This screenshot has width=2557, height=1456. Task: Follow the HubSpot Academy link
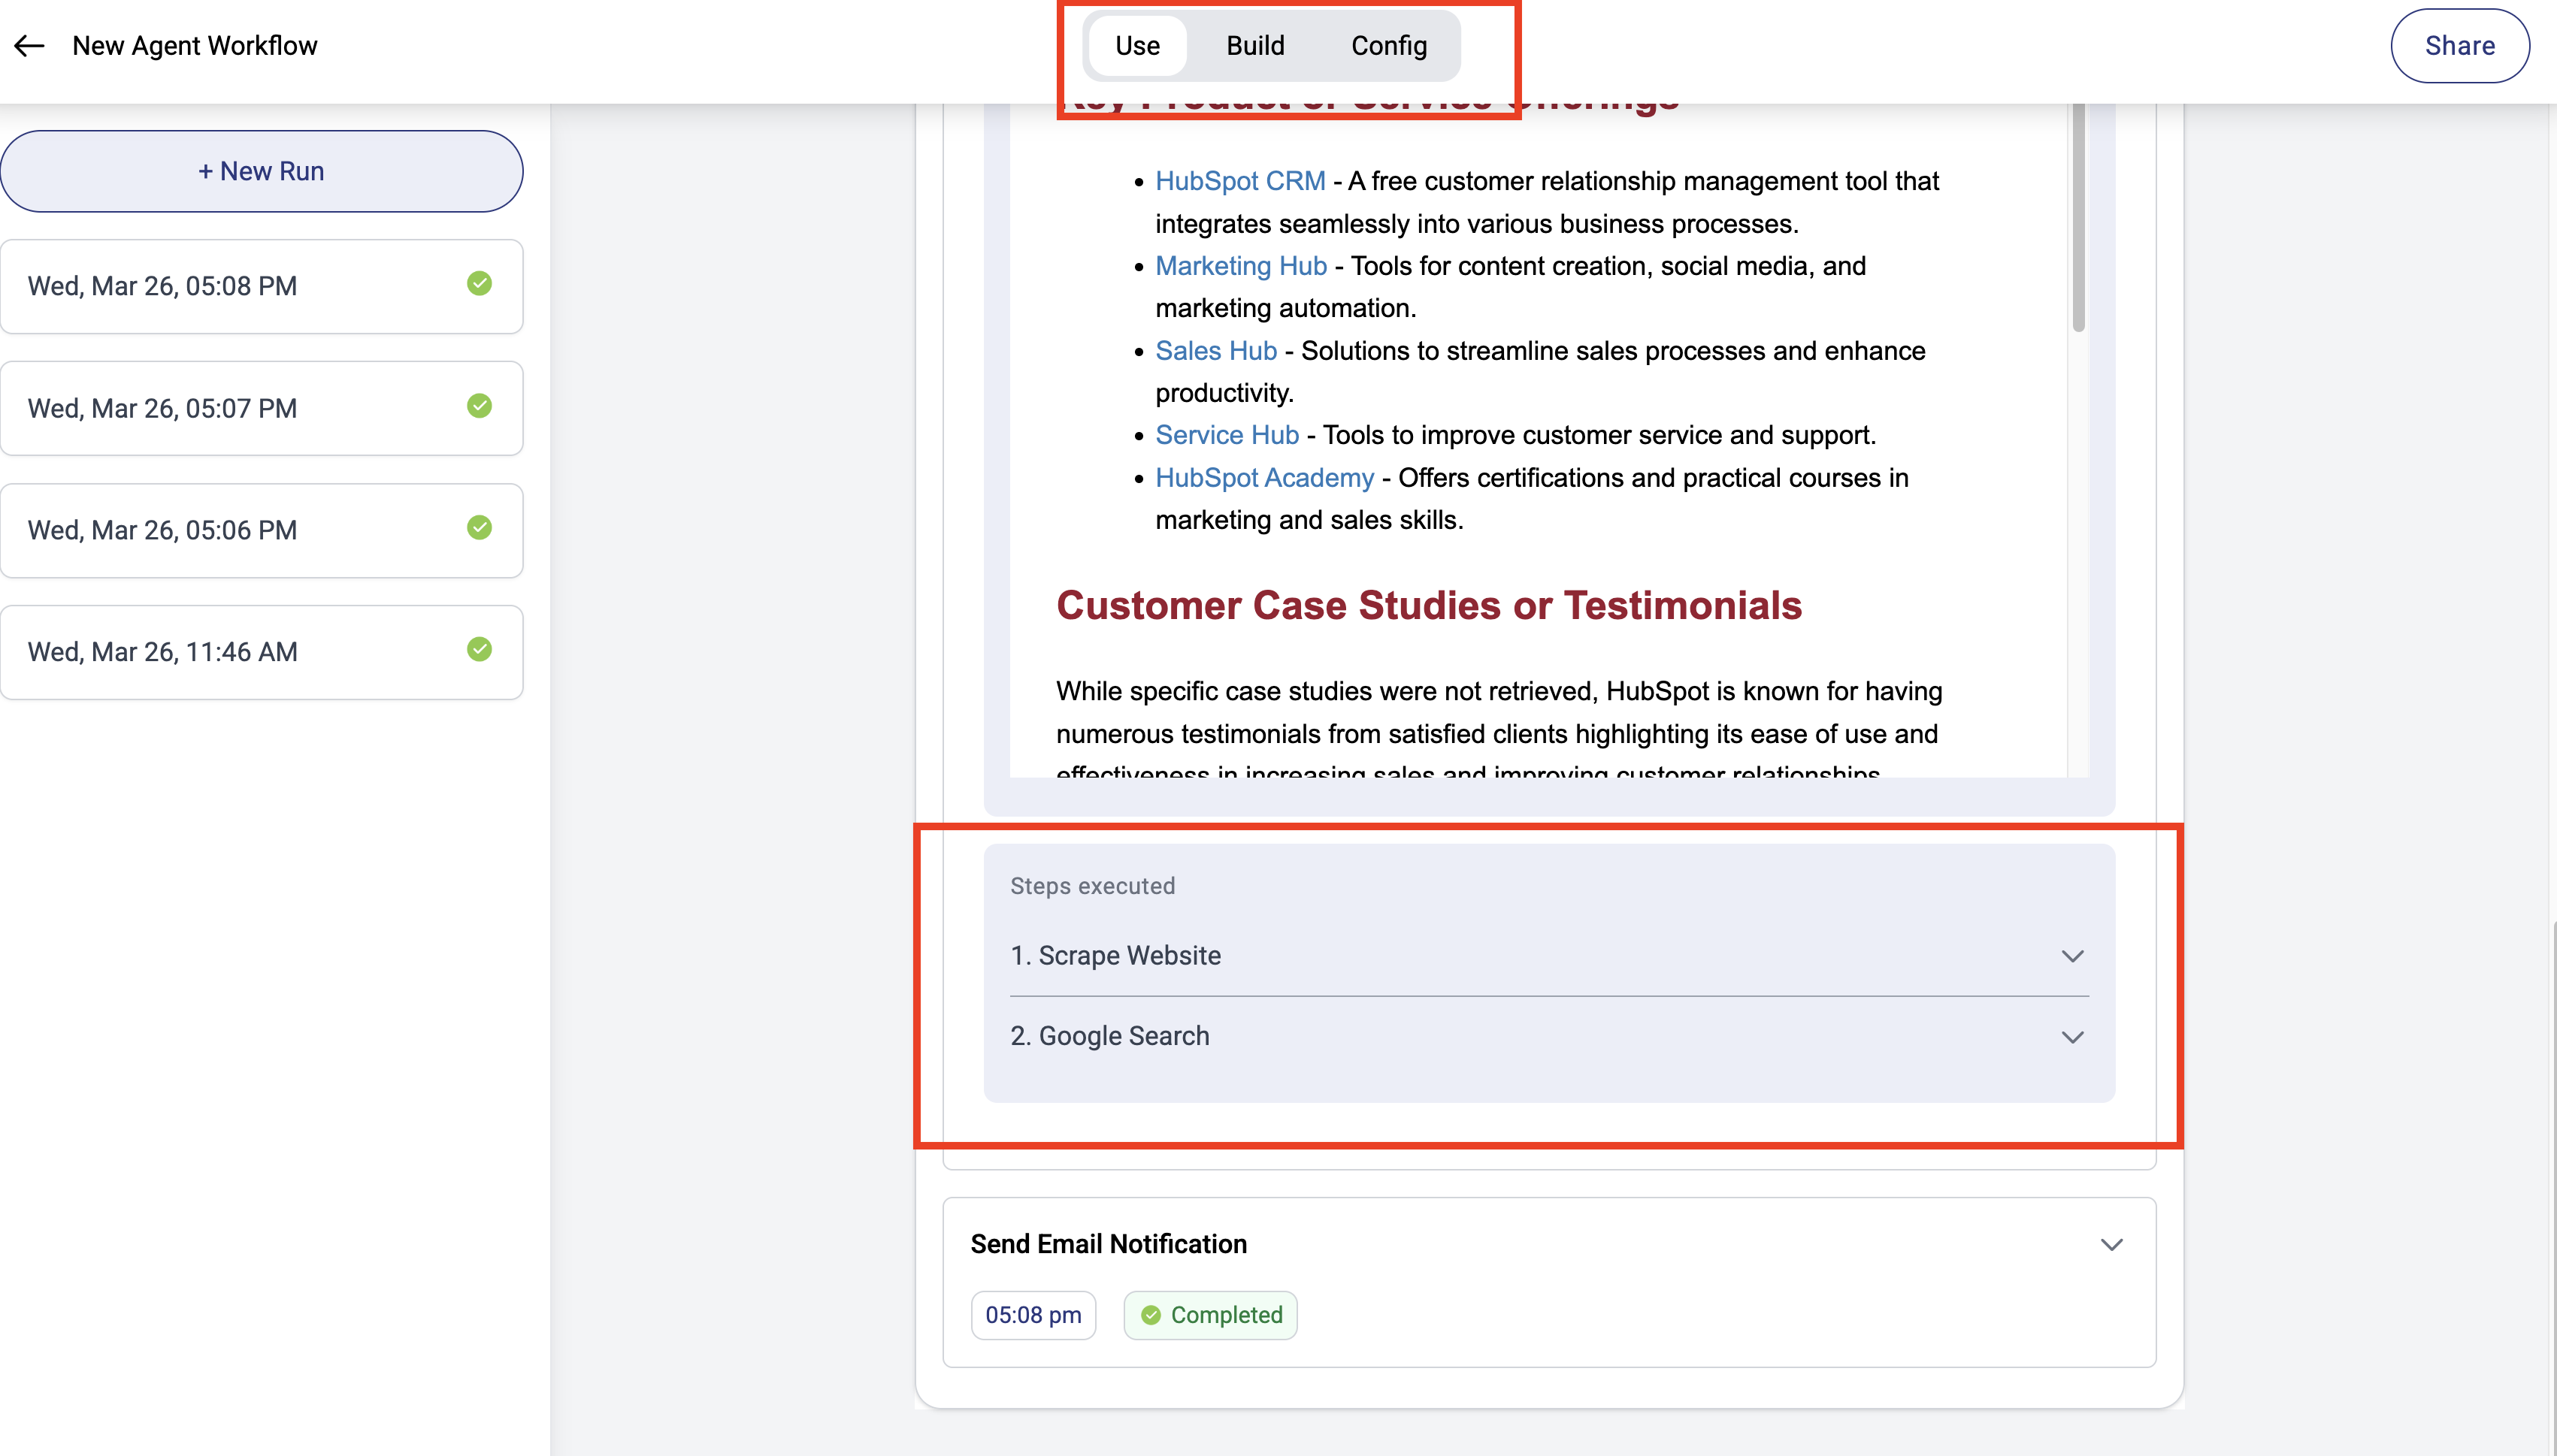pos(1264,478)
